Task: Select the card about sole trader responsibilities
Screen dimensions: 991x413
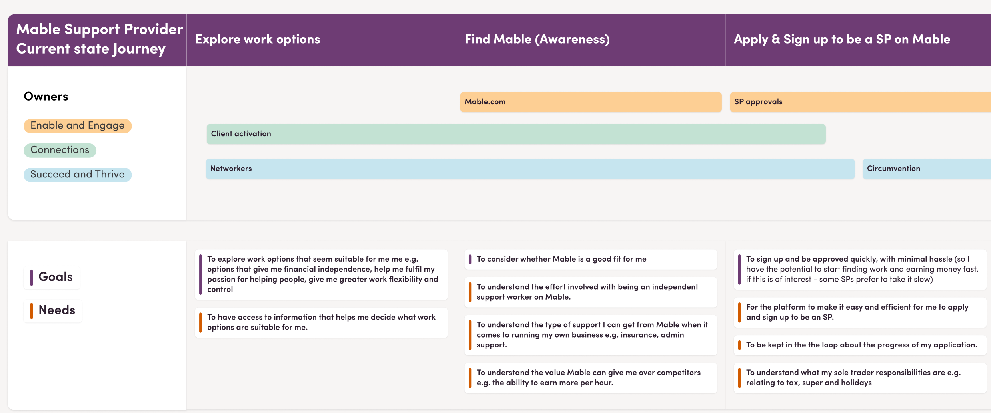Action: [x=860, y=378]
